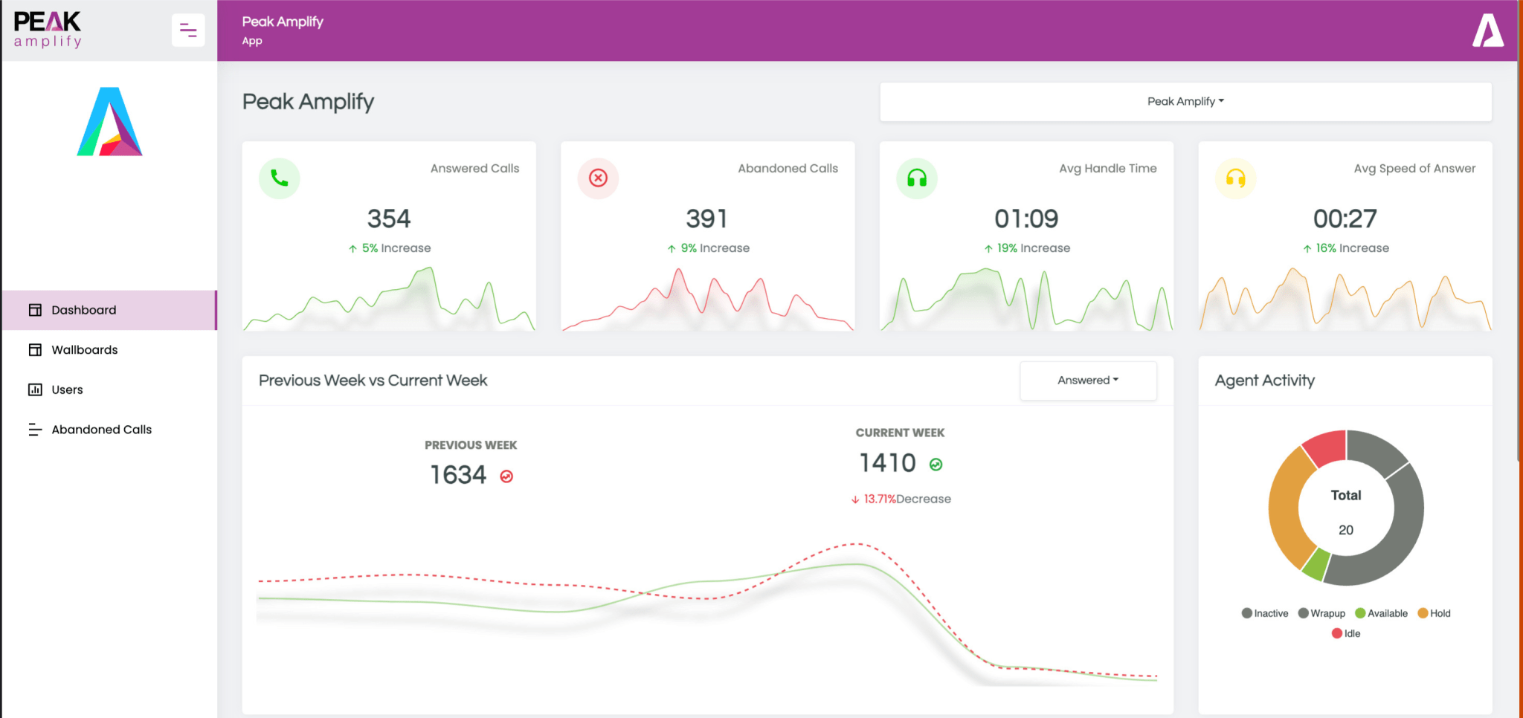Image resolution: width=1523 pixels, height=718 pixels.
Task: Click the PEAK amplify logo link top-left
Action: [46, 29]
